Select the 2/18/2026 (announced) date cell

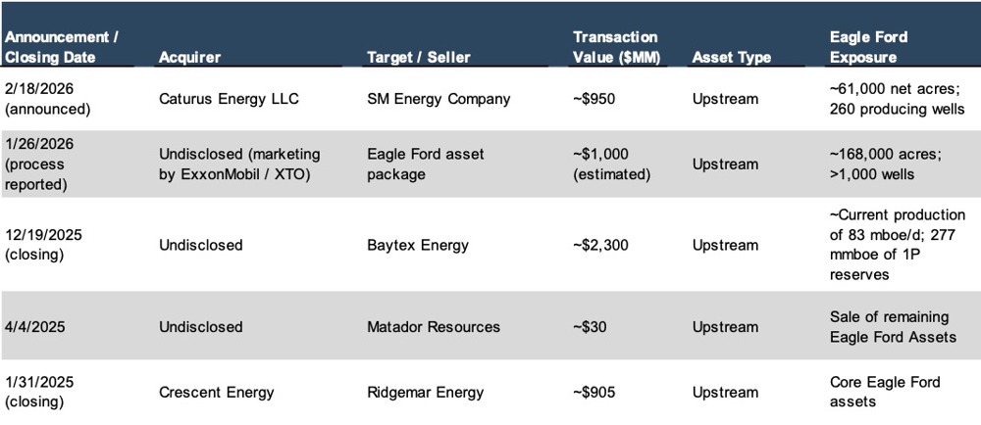click(x=47, y=98)
